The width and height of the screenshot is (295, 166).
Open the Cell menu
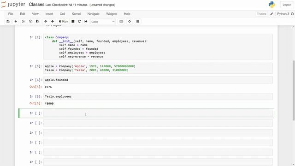click(x=63, y=14)
